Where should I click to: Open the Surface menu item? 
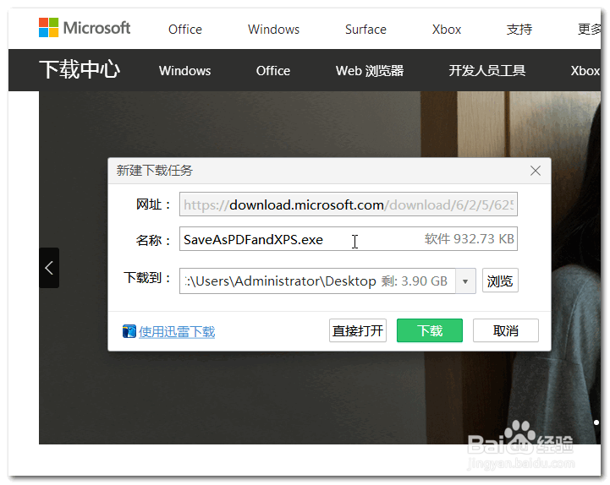click(x=365, y=30)
